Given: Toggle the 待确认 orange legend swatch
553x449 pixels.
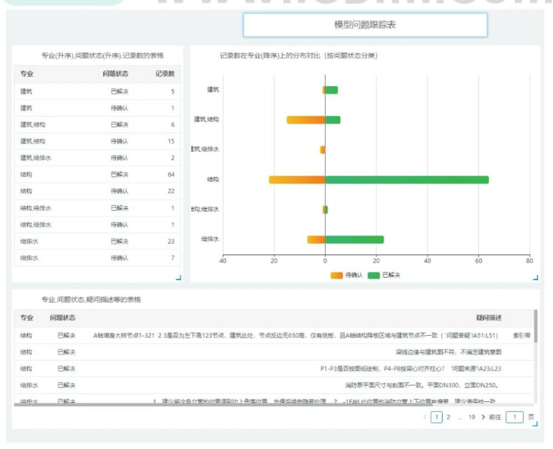Looking at the screenshot, I should pyautogui.click(x=336, y=276).
